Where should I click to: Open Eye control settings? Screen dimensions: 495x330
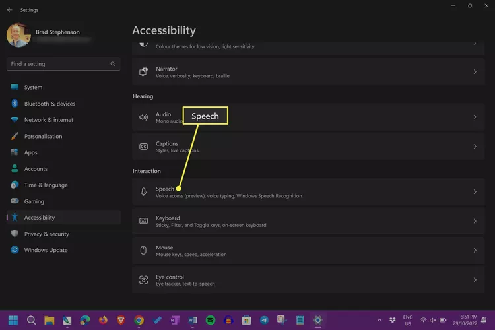coord(308,280)
